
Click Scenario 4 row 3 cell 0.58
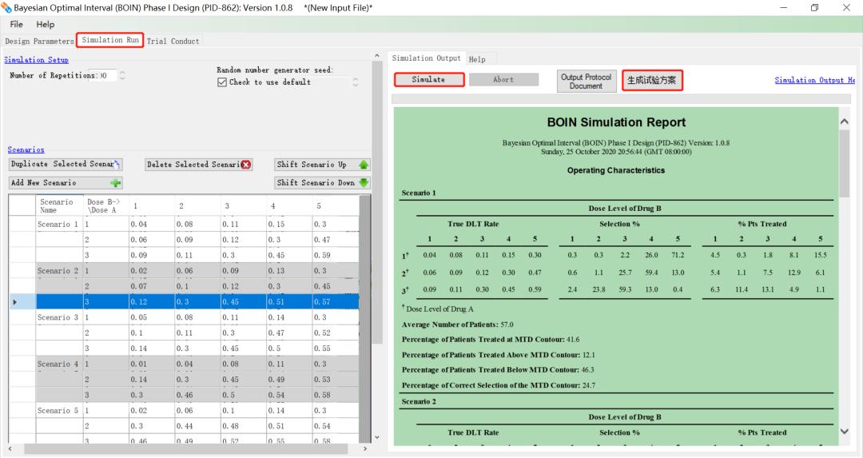(335, 395)
